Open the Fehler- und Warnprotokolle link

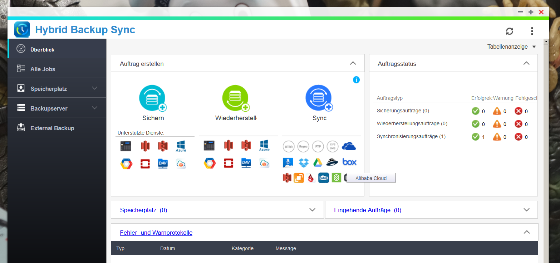[x=156, y=233]
